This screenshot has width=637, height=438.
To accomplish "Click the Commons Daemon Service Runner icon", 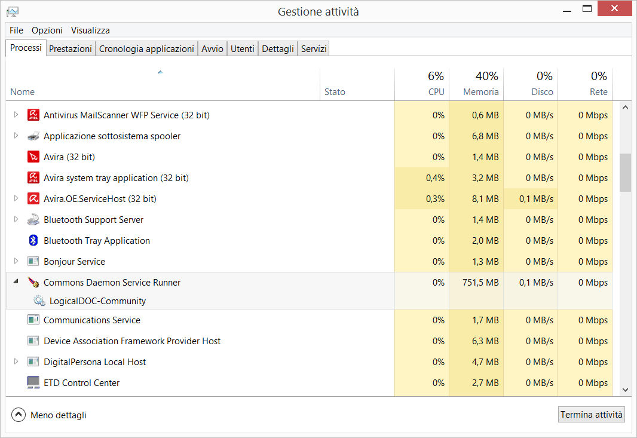I will tap(33, 283).
